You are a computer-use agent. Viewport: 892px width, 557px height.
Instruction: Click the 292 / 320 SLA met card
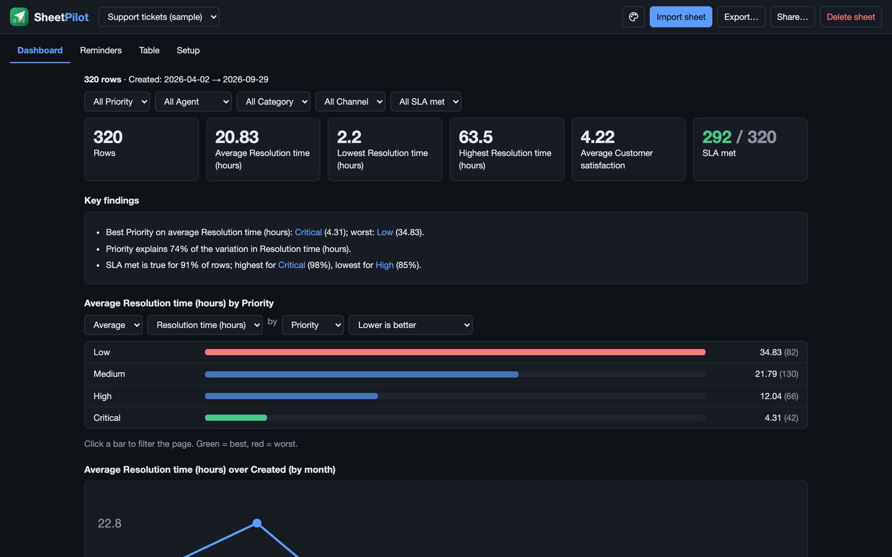point(750,149)
